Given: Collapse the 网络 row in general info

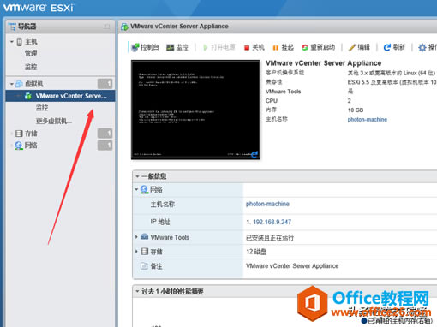Looking at the screenshot, I should pos(136,189).
